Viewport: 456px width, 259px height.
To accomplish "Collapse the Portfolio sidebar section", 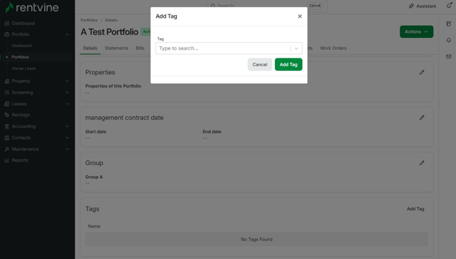I will [67, 34].
